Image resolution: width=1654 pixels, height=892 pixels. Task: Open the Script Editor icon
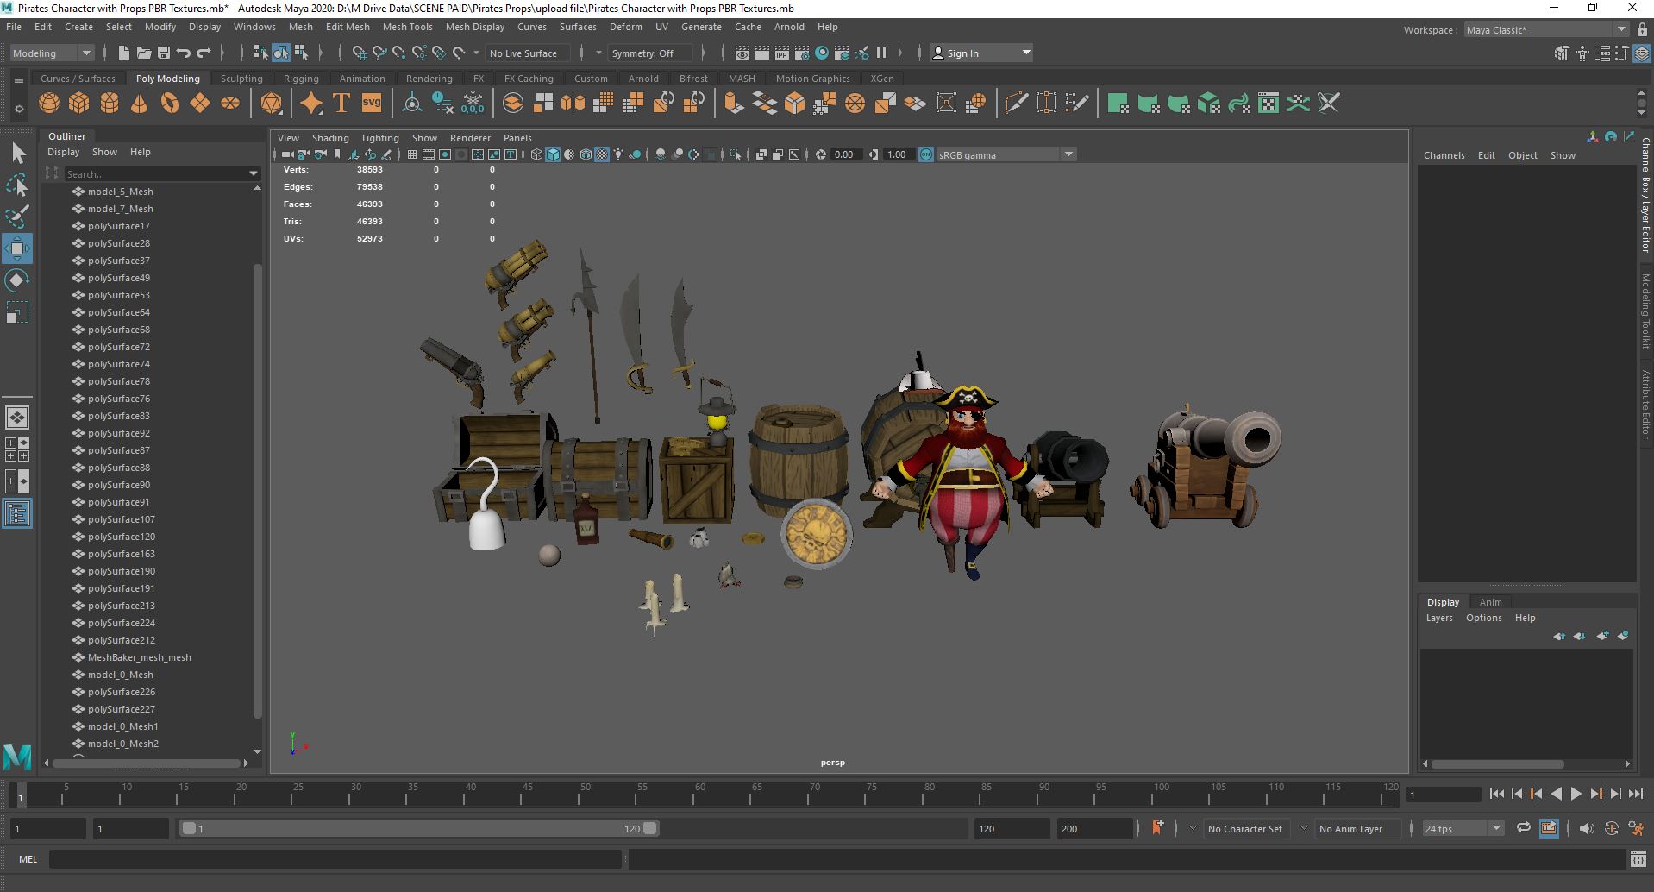click(x=1638, y=859)
